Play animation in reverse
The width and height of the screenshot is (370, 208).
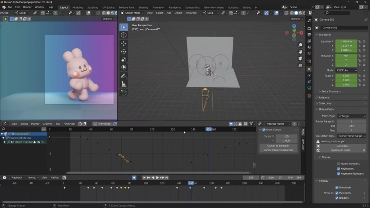(153, 178)
